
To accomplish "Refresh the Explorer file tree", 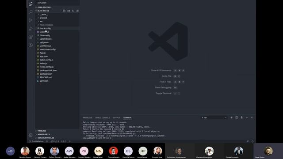I will (73, 11).
